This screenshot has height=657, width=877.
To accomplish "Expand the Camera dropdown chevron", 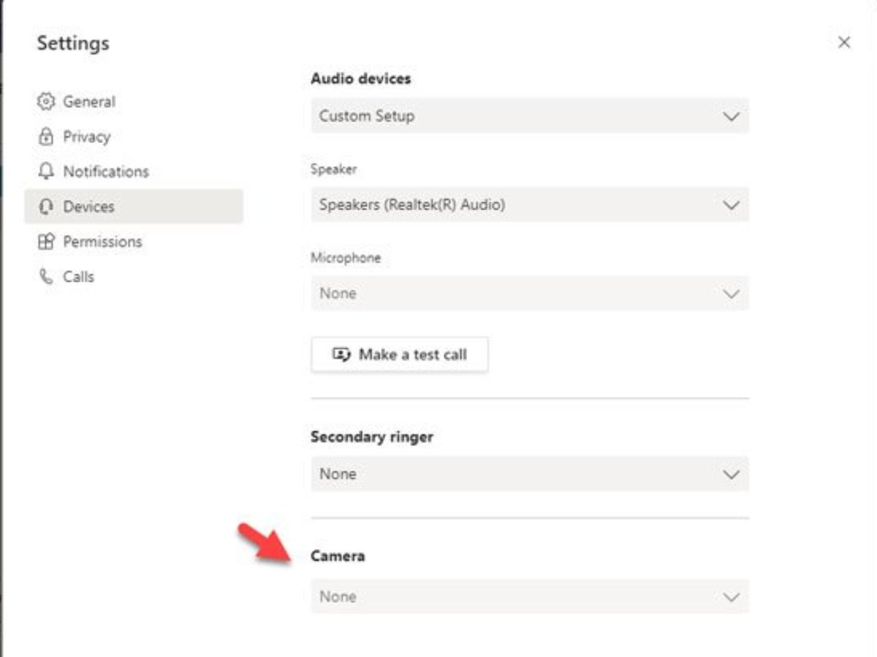I will point(731,597).
